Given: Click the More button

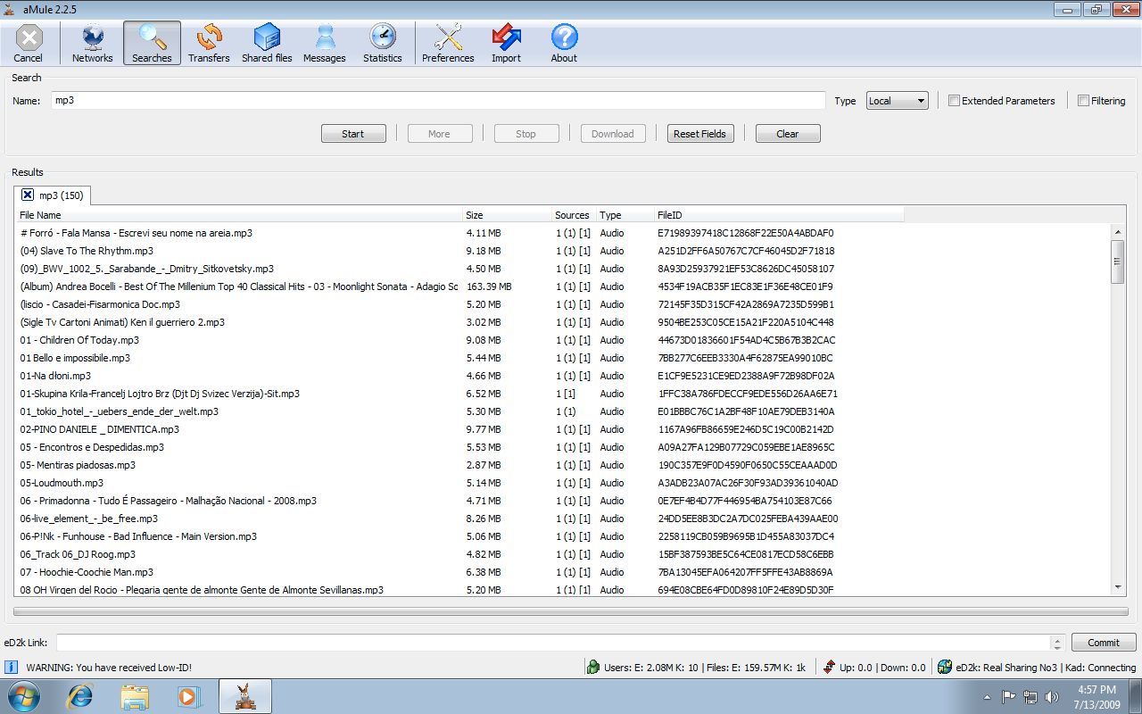Looking at the screenshot, I should 439,134.
